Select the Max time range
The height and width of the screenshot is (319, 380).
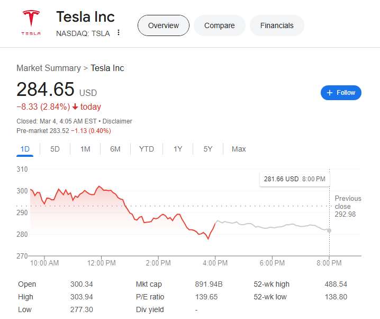(239, 149)
